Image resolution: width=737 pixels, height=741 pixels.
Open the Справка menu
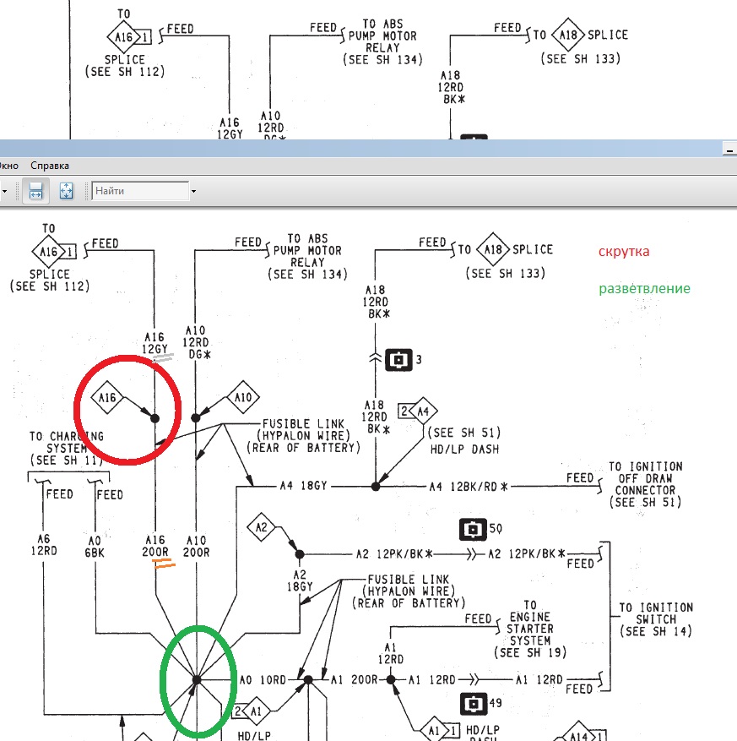tap(50, 166)
